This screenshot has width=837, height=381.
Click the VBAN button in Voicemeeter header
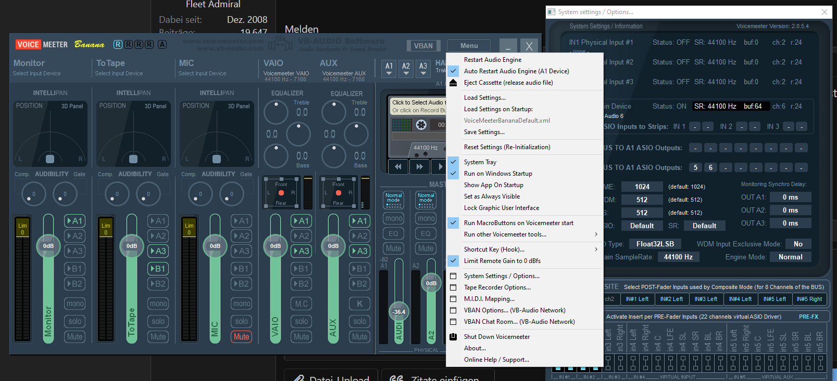[x=423, y=46]
